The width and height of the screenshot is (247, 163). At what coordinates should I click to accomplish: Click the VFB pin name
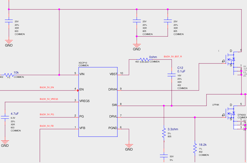point(82,128)
